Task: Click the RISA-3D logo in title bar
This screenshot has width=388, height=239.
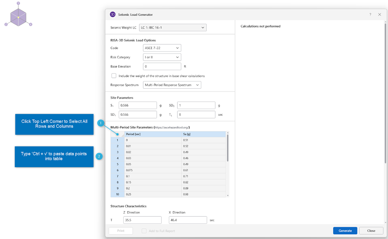Action: point(113,14)
